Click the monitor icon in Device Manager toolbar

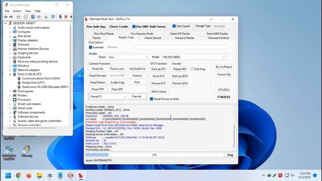[x=53, y=17]
